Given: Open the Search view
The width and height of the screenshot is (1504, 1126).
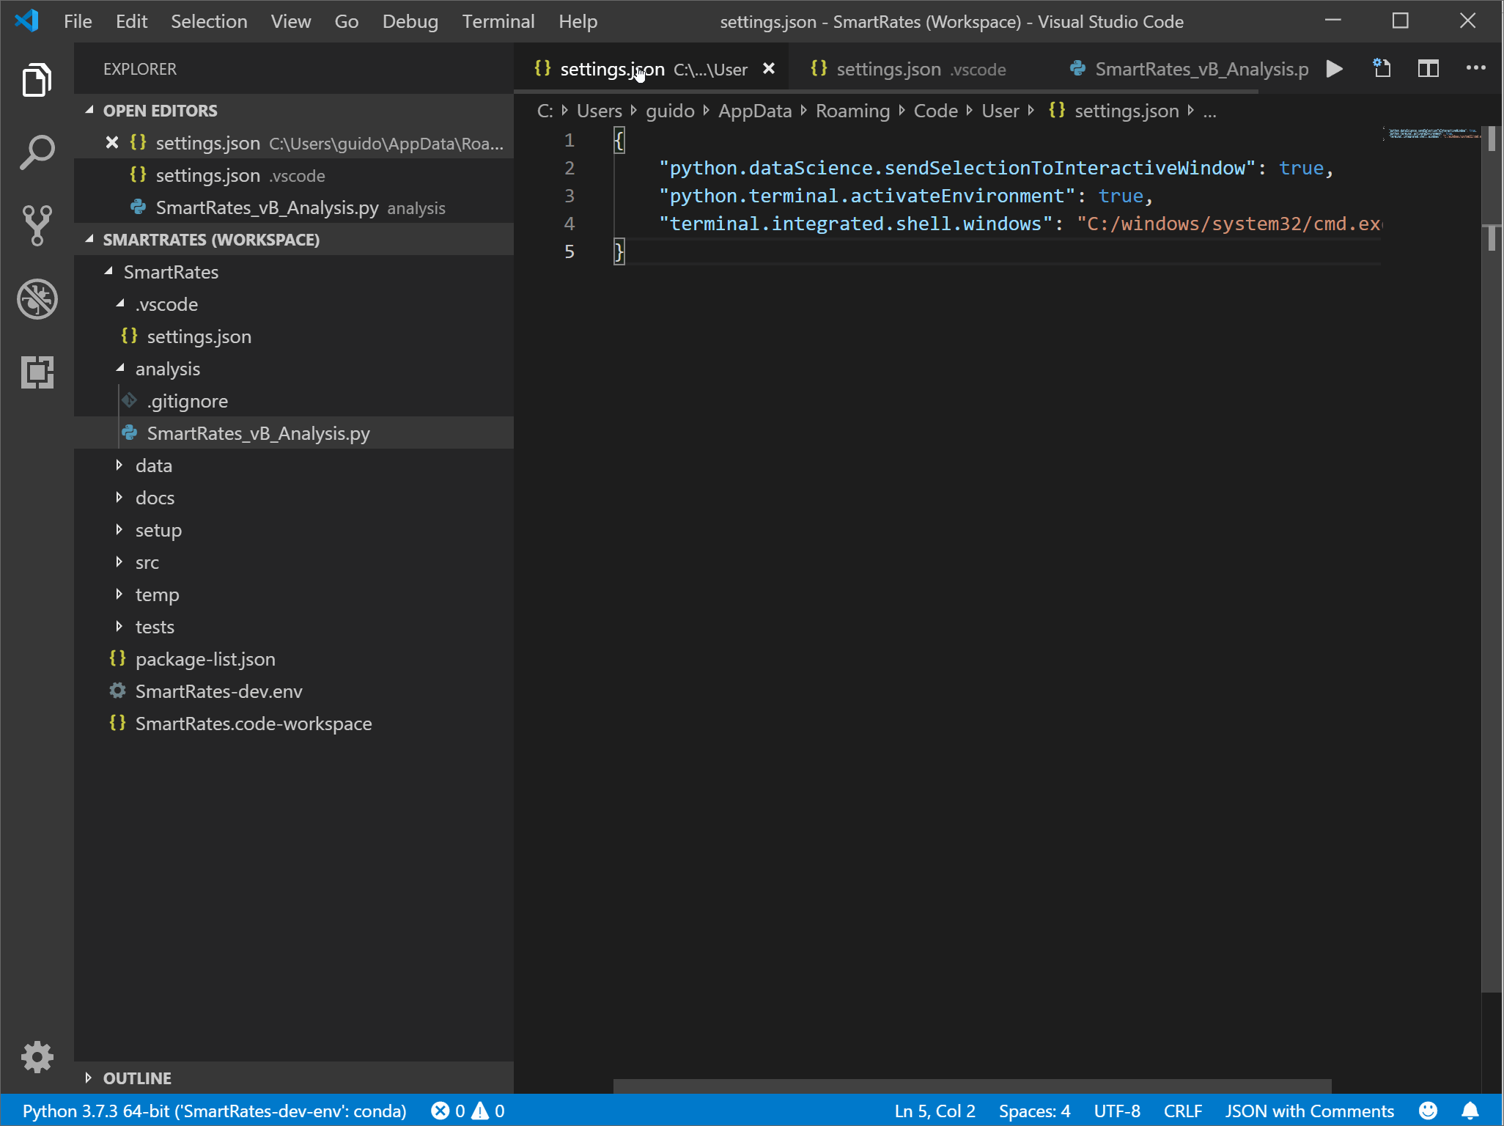Looking at the screenshot, I should point(37,152).
